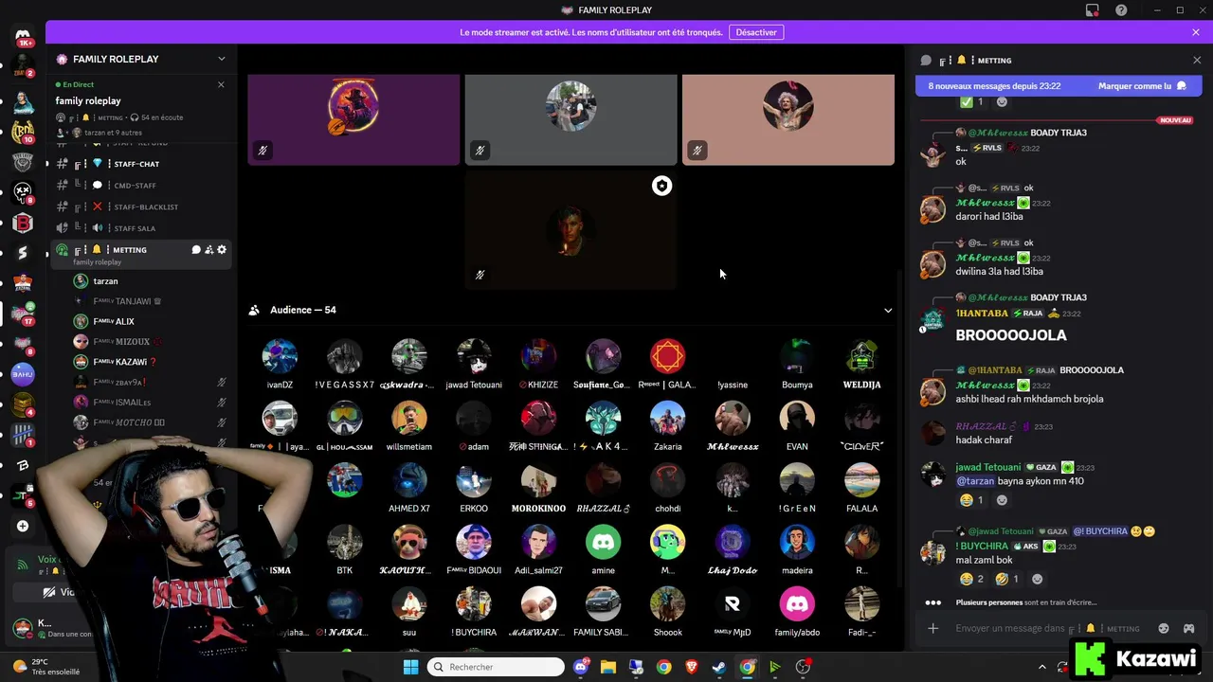Add reaction to jawad Tetouani's message
This screenshot has height=682, width=1213.
point(1002,500)
